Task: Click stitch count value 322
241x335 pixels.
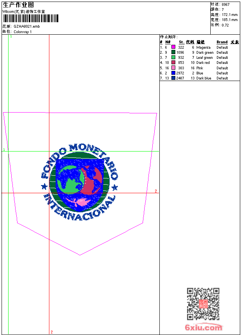Action: tap(181, 48)
